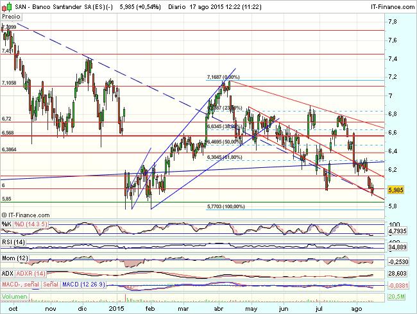
Task: Click the 2015 label on time axis
Action: click(117, 309)
